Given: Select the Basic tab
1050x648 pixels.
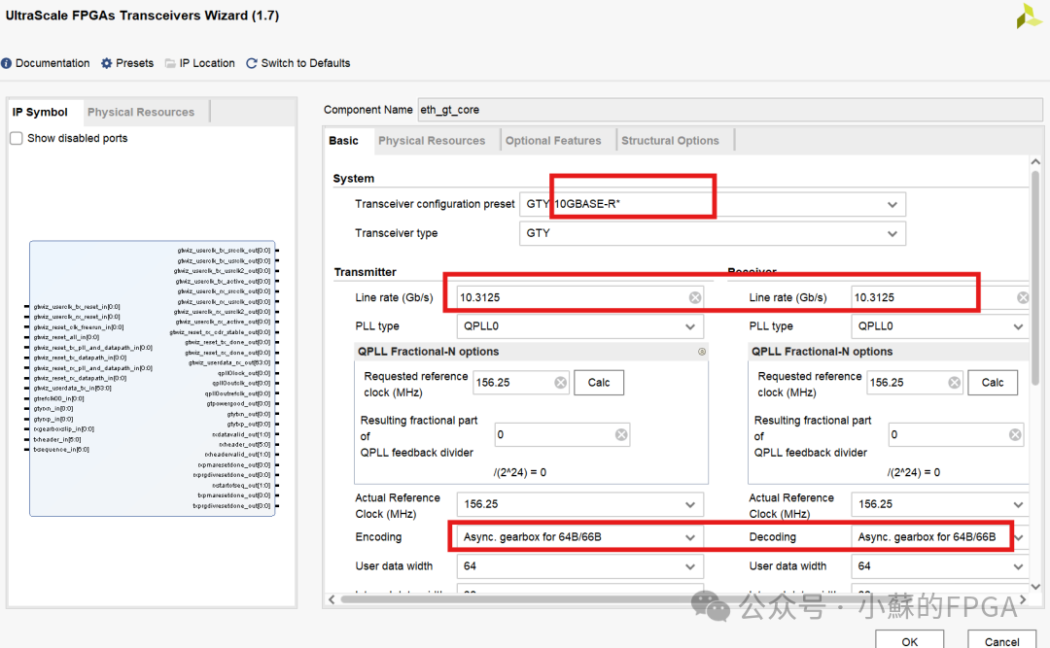Looking at the screenshot, I should tap(343, 141).
